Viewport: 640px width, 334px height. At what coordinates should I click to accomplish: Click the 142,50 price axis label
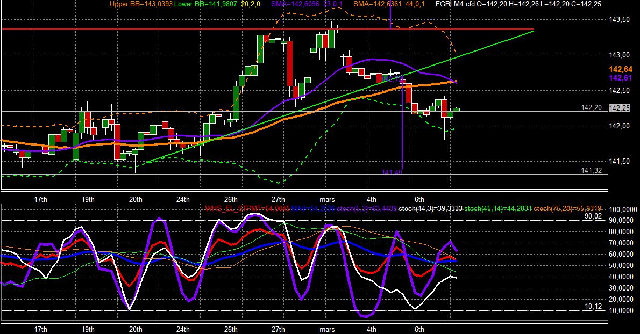[x=619, y=90]
